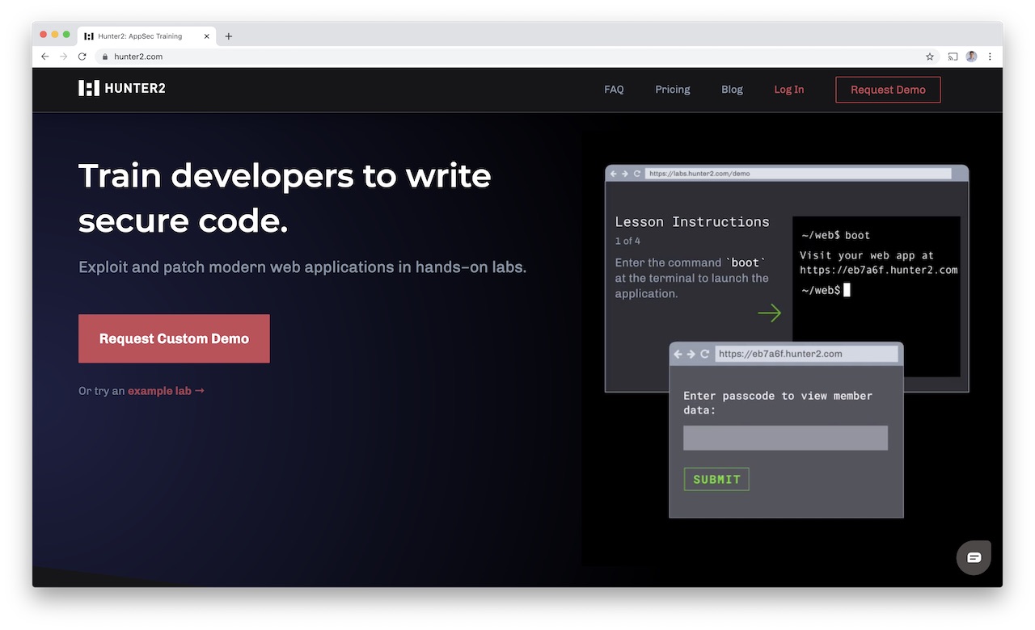Screen dimensions: 1035x630
Task: Click the Chrome profile avatar
Action: (x=971, y=57)
